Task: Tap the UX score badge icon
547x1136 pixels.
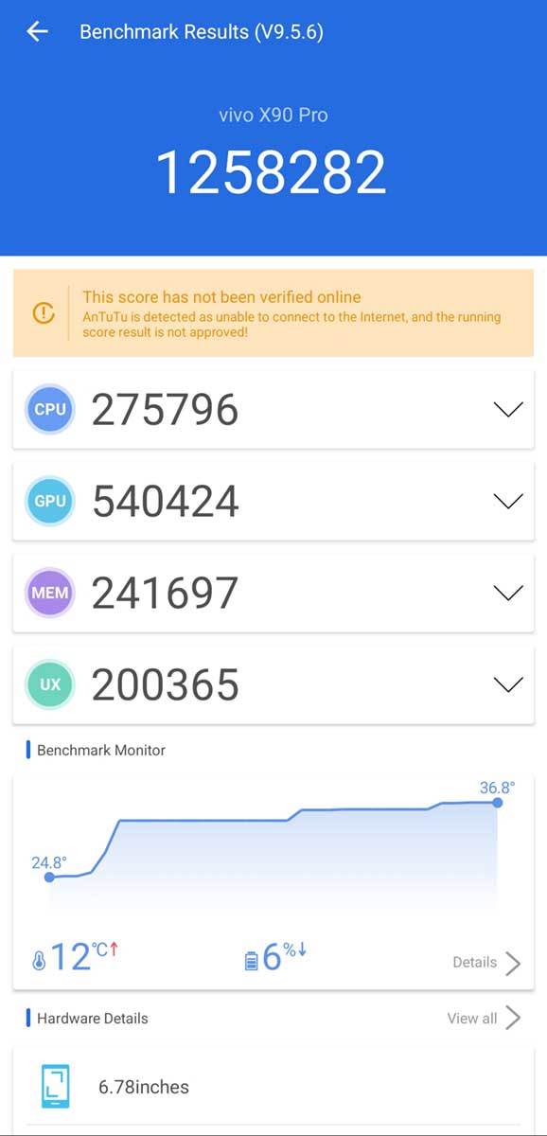Action: pyautogui.click(x=49, y=683)
